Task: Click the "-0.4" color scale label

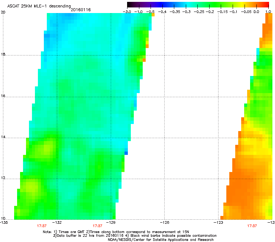Action: point(162,12)
